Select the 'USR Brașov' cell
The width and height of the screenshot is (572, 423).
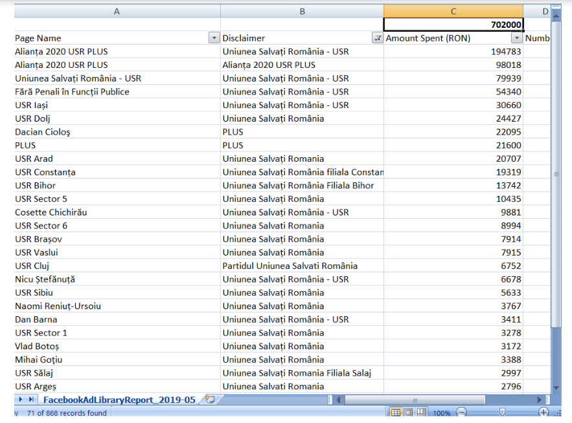[117, 239]
